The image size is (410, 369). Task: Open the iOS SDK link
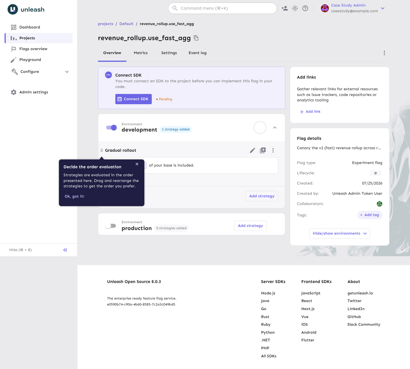(x=304, y=325)
